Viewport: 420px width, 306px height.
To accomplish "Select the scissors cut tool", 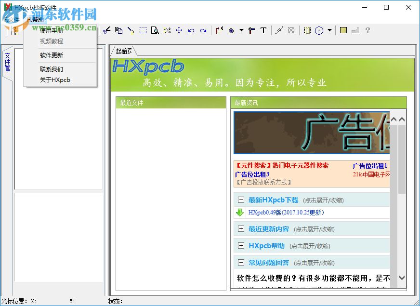I will pyautogui.click(x=106, y=30).
